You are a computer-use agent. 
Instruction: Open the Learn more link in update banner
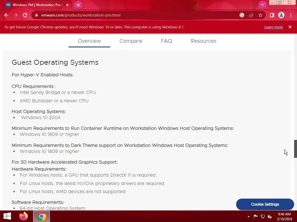274,27
